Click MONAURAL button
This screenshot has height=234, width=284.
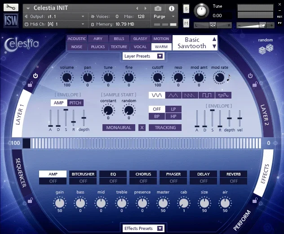pos(119,127)
